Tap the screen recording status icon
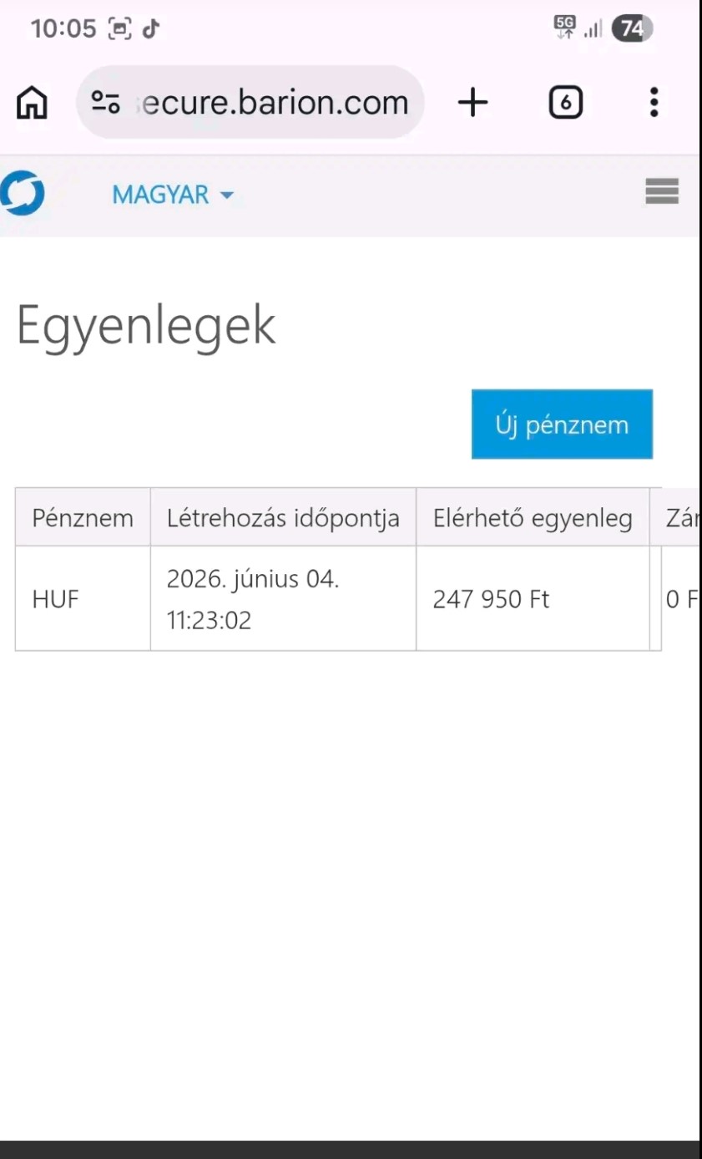Viewport: 702px width, 1159px height. click(x=120, y=29)
